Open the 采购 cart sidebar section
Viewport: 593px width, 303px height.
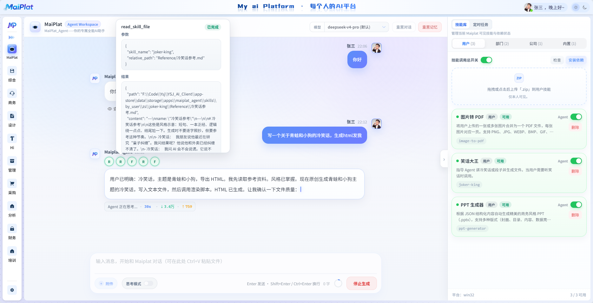(x=12, y=187)
